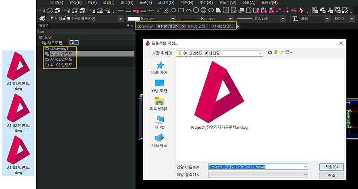Click the go-back arrow in save dialog
358x189 pixels.
[270, 52]
